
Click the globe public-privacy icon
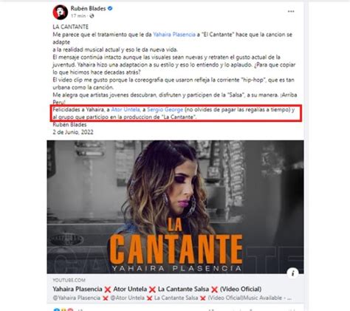click(92, 16)
